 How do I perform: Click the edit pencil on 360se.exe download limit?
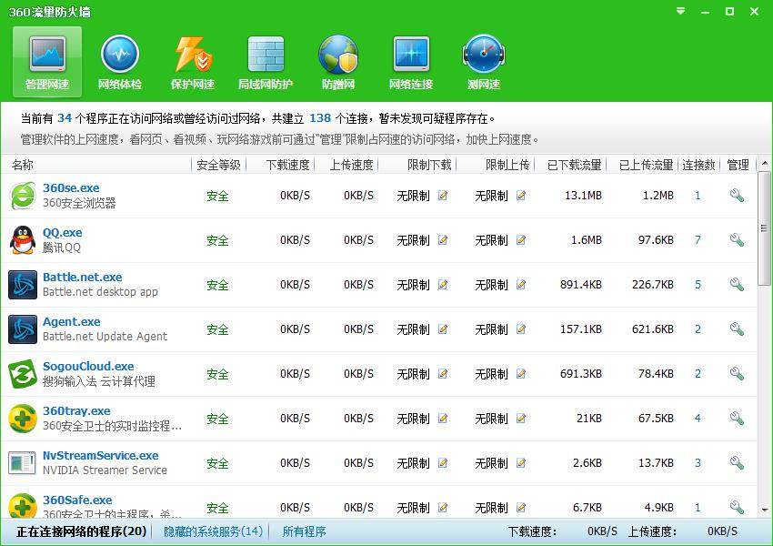(x=443, y=197)
